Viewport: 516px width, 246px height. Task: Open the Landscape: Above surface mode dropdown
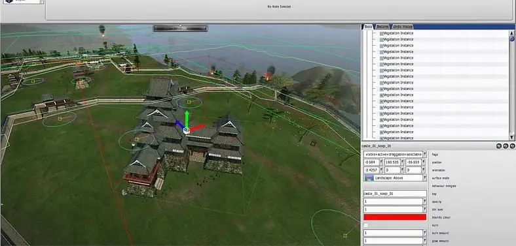tap(395, 177)
